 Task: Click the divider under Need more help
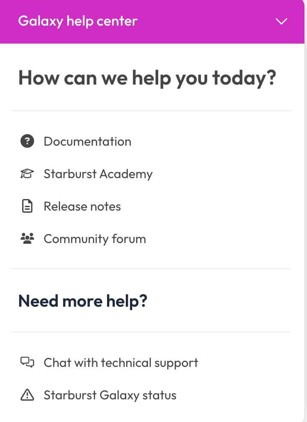click(x=151, y=332)
